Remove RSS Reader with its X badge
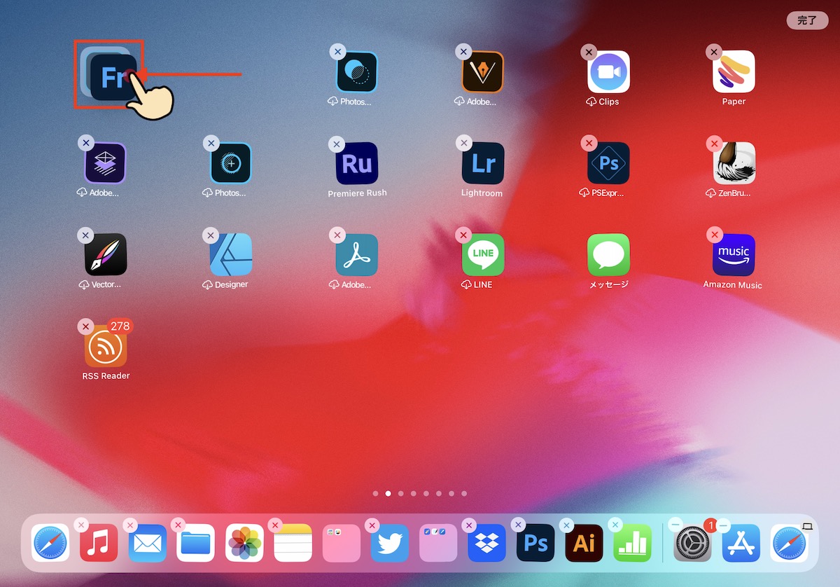 [x=85, y=326]
